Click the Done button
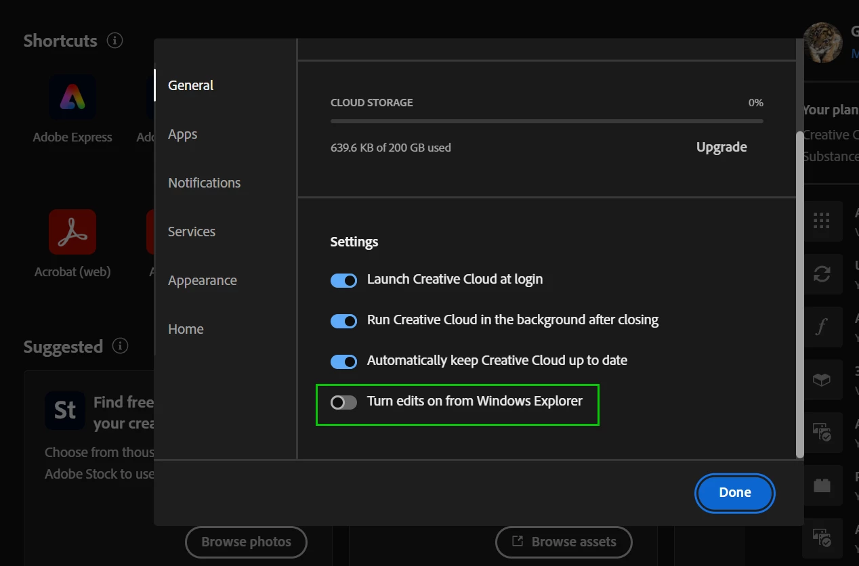The width and height of the screenshot is (859, 566). tap(735, 493)
